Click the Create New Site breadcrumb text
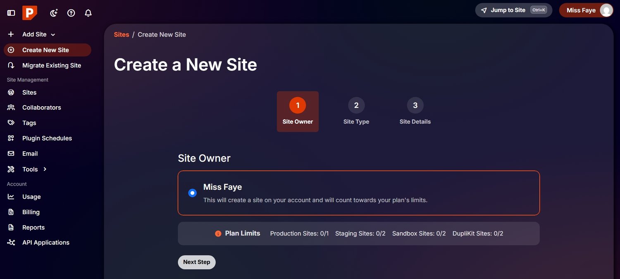Viewport: 620px width, 279px height. pyautogui.click(x=162, y=35)
